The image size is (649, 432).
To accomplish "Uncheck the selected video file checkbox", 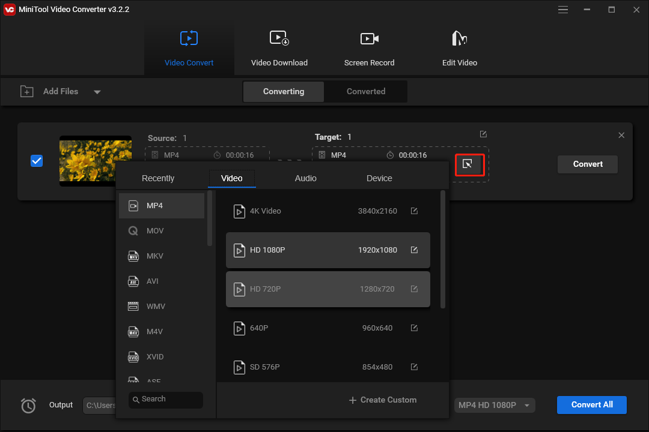I will (37, 160).
